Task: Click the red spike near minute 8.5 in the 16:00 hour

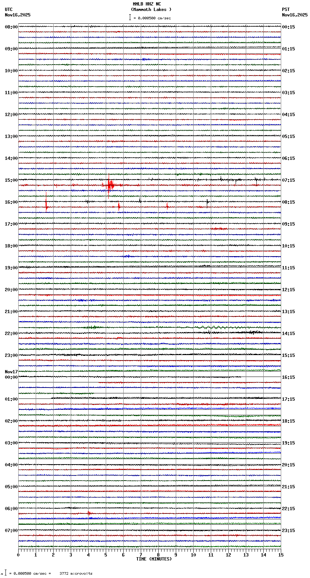Action: click(x=167, y=207)
